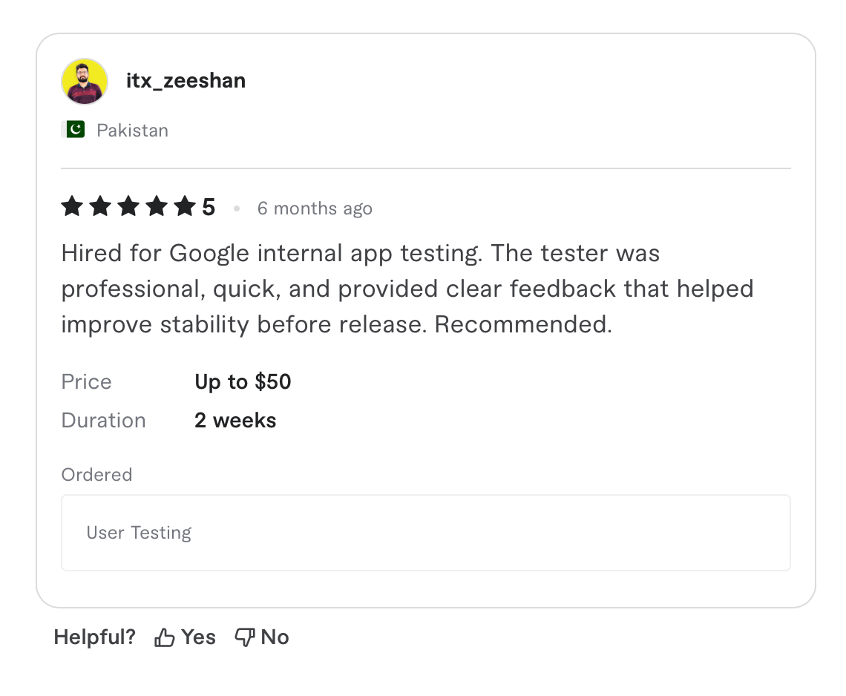Select the Price value Up to $50
The width and height of the screenshot is (846, 696).
pos(243,381)
